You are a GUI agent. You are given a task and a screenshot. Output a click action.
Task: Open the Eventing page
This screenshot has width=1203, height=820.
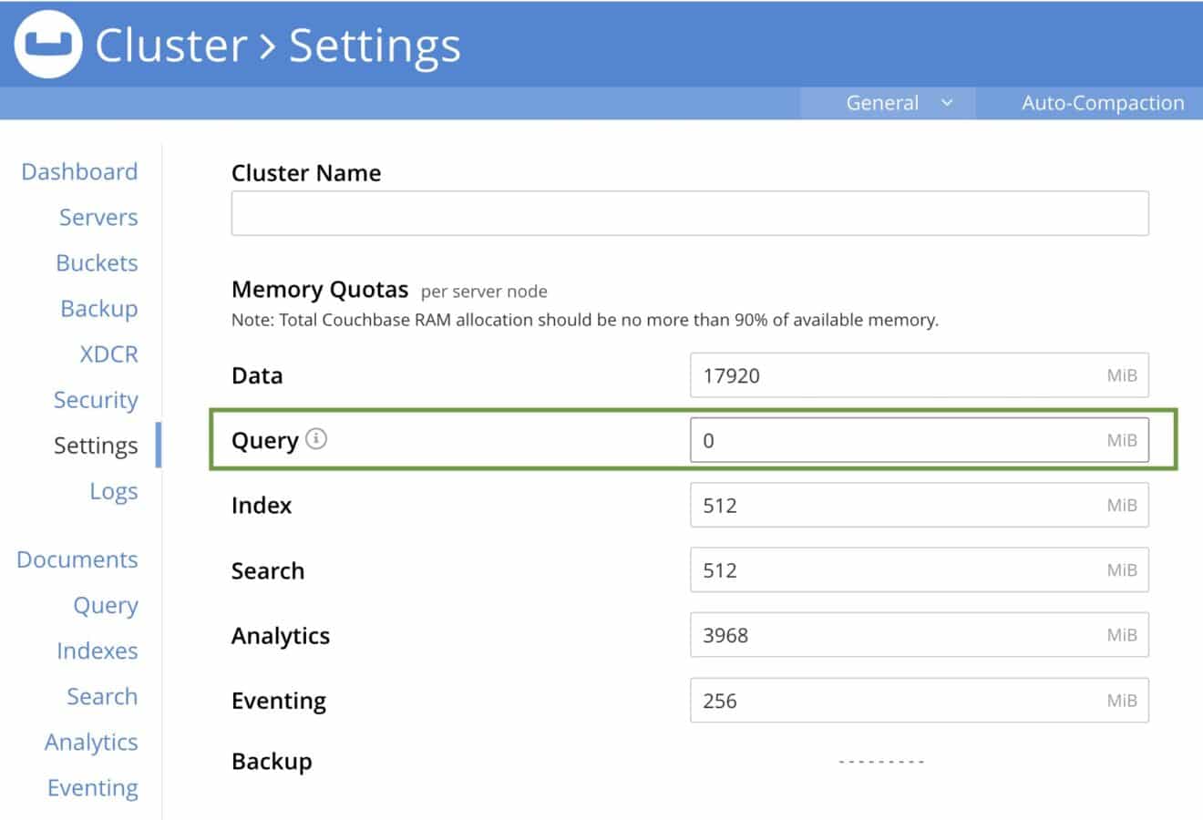pyautogui.click(x=93, y=787)
